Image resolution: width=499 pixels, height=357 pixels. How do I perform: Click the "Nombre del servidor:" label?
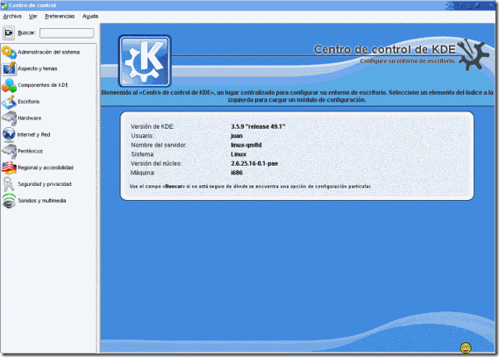(159, 145)
